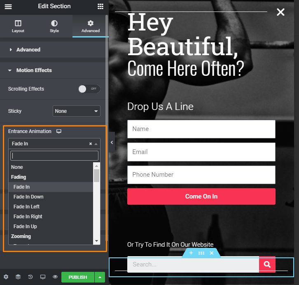
Task: Click the Preview Changes eye icon
Action: [x=55, y=277]
